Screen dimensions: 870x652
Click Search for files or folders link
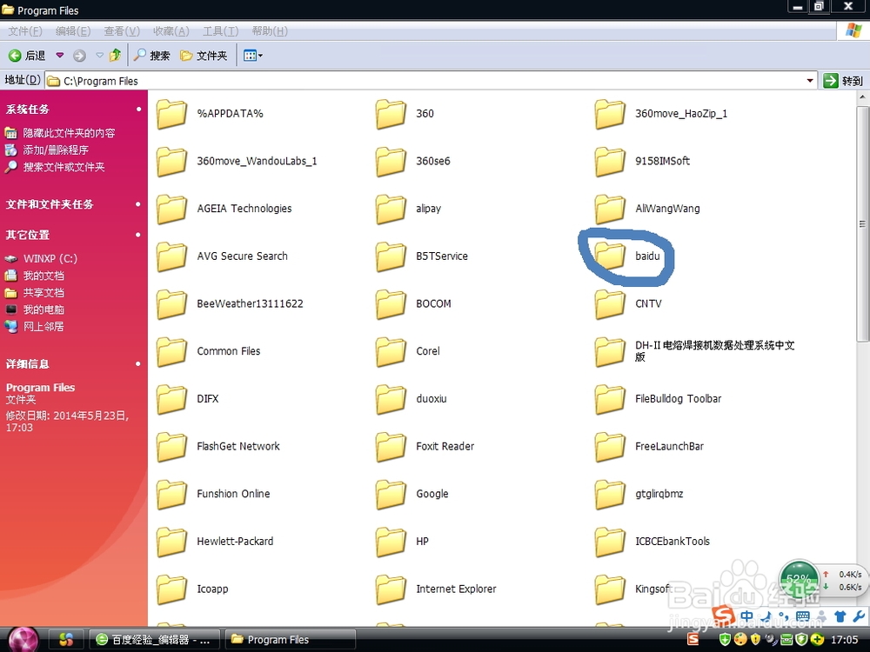click(64, 167)
